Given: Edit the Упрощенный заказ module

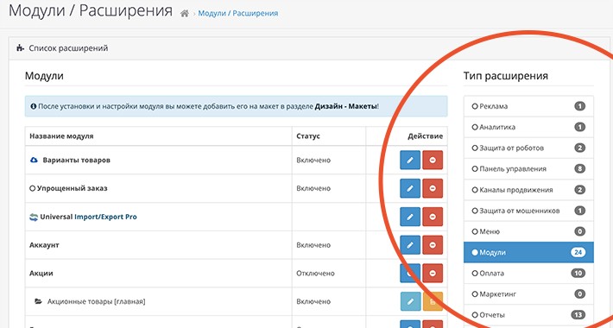Looking at the screenshot, I should click(x=410, y=188).
